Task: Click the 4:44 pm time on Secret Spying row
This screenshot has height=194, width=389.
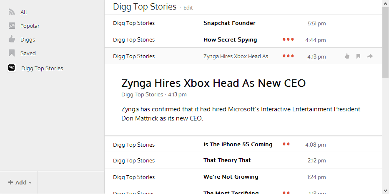Action: tap(316, 40)
